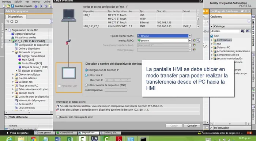Click the Cancelar button
This screenshot has width=256, height=141.
point(192,126)
